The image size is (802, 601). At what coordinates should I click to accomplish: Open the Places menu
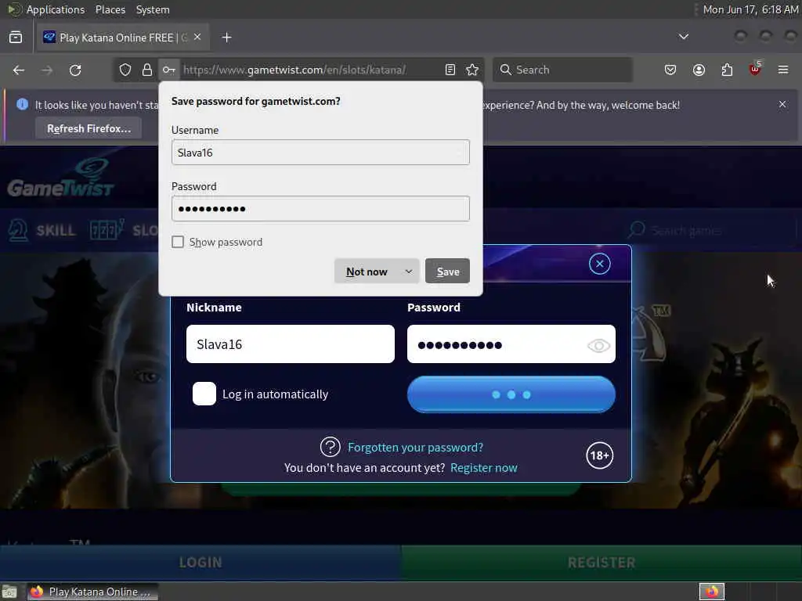[110, 9]
